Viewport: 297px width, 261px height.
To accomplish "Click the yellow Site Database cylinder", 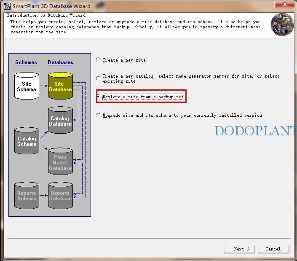I will 60,86.
